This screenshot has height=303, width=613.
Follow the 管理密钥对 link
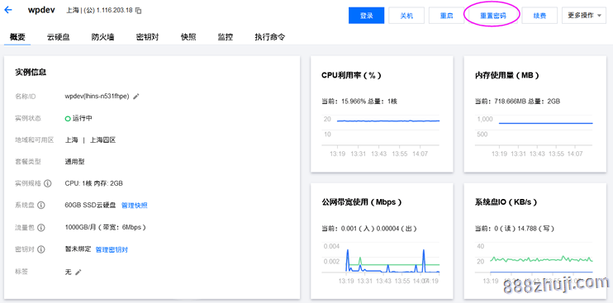point(112,249)
